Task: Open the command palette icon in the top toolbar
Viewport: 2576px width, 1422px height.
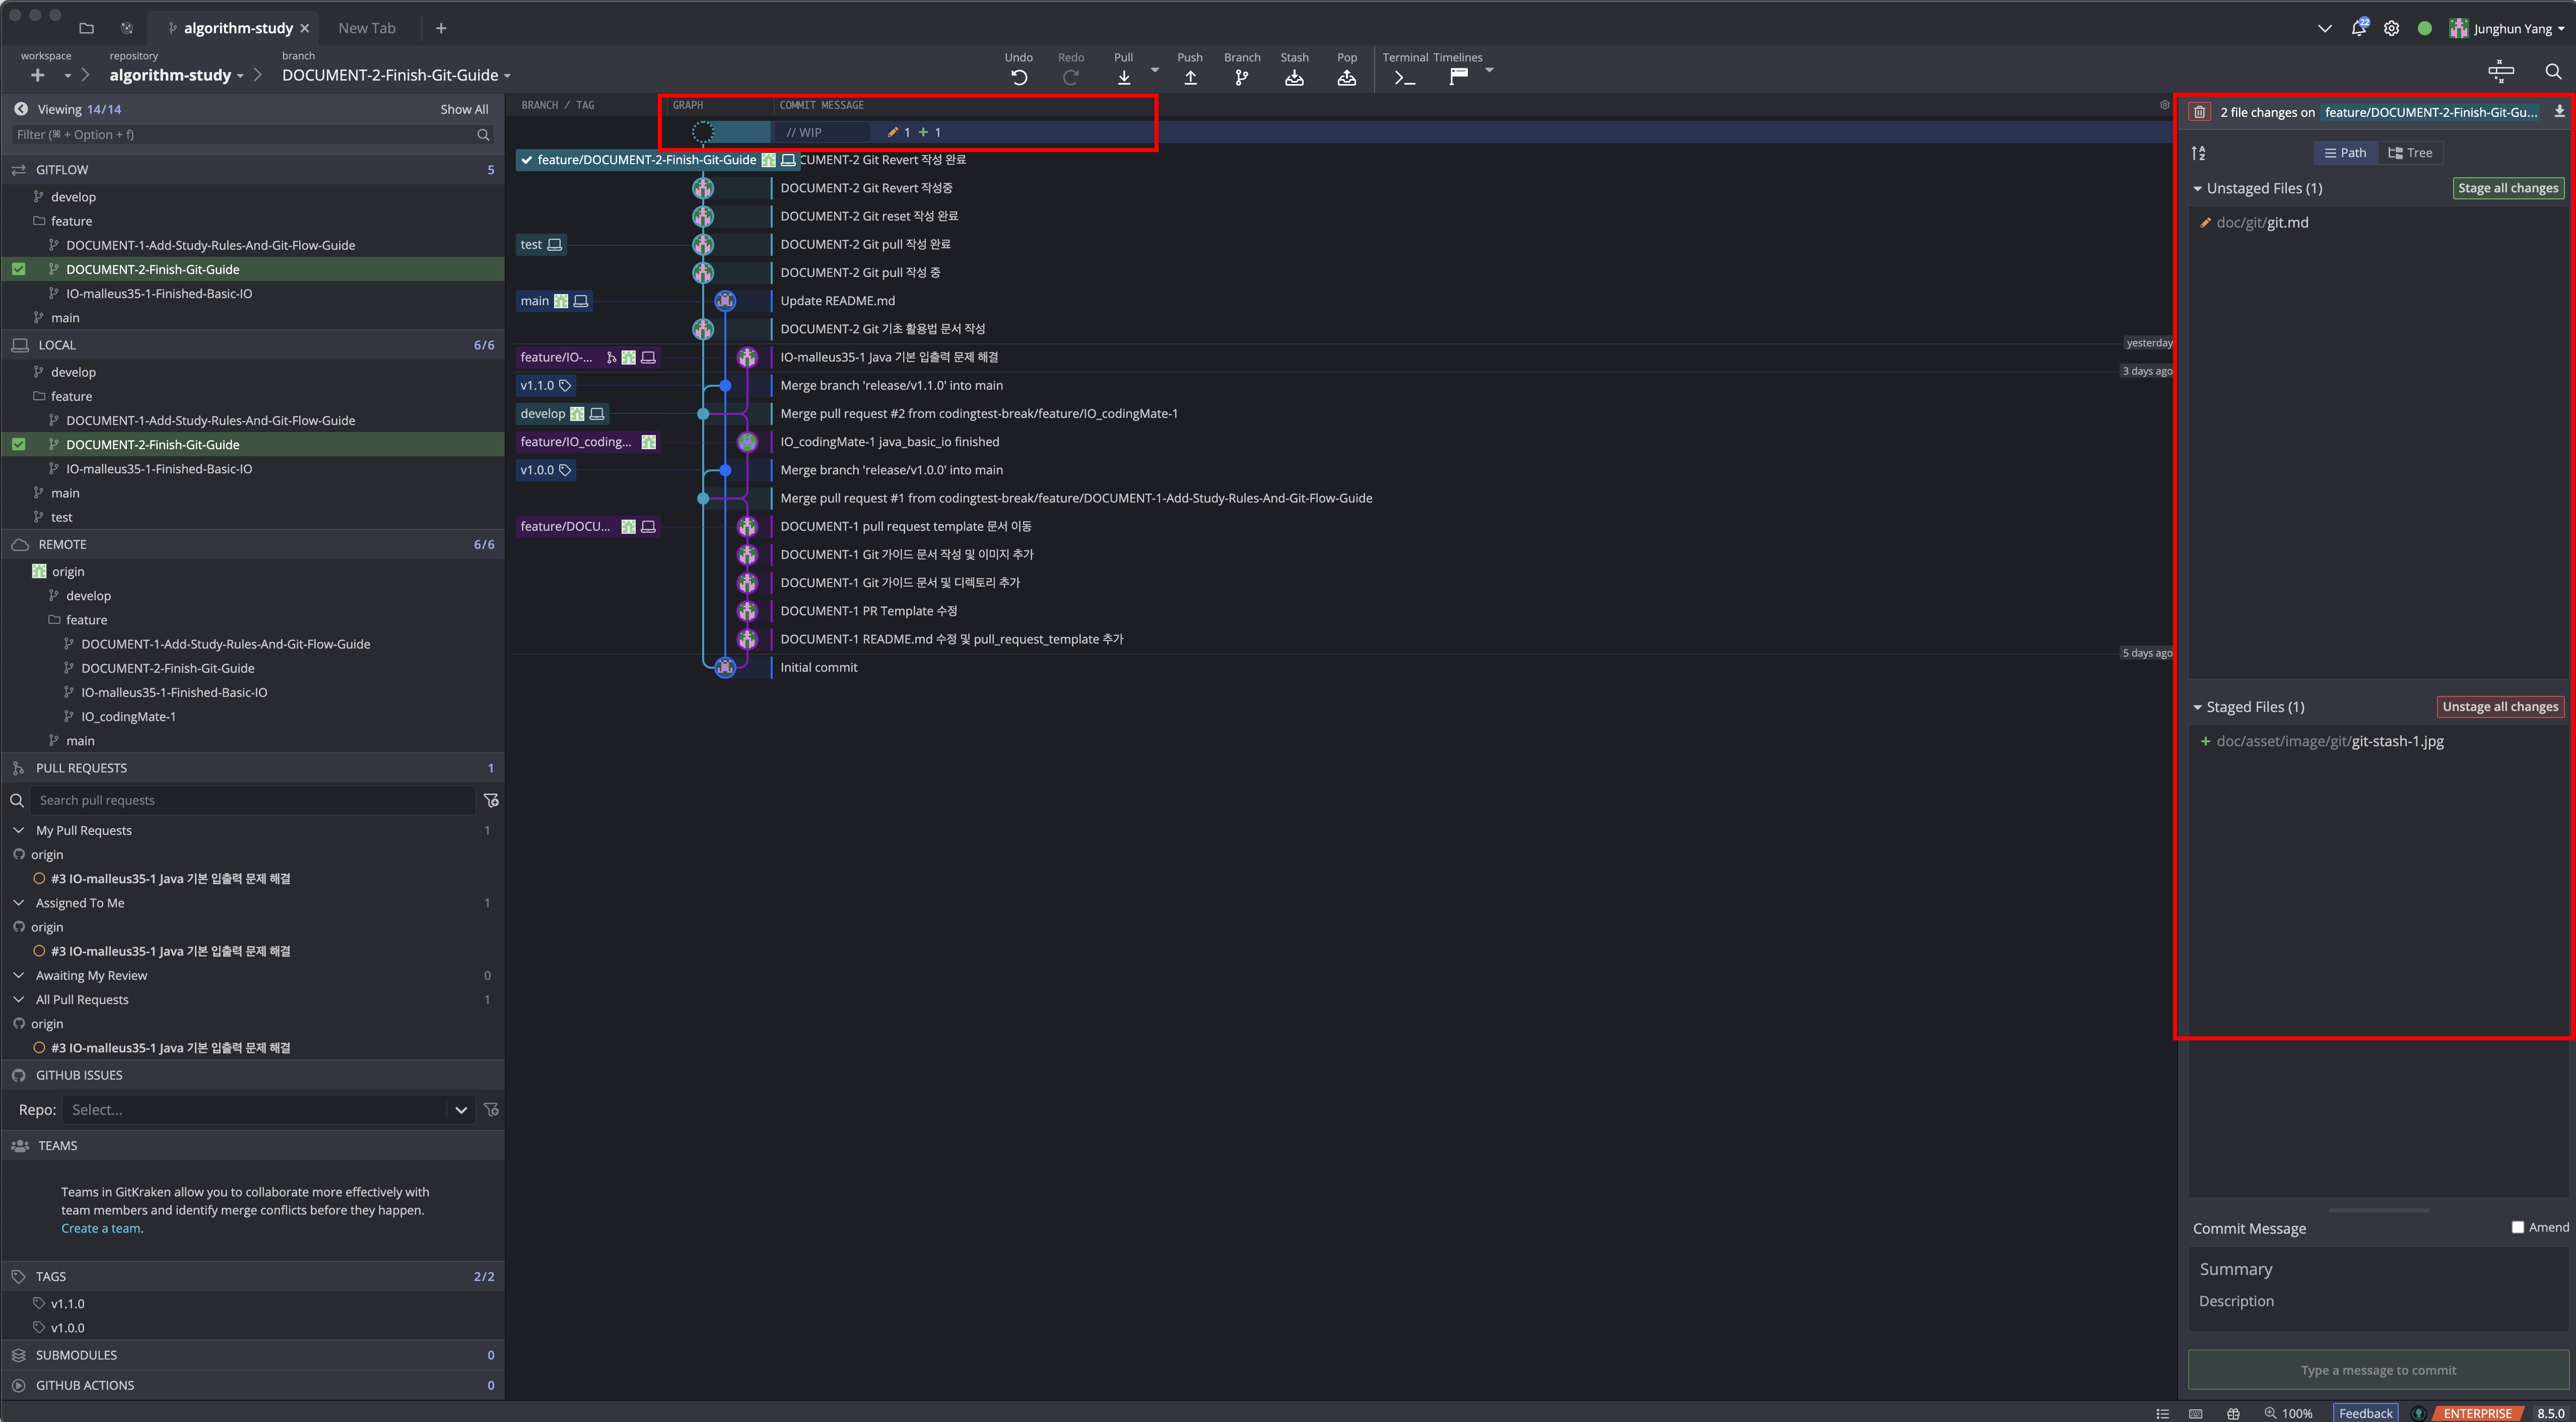Action: click(x=2500, y=71)
